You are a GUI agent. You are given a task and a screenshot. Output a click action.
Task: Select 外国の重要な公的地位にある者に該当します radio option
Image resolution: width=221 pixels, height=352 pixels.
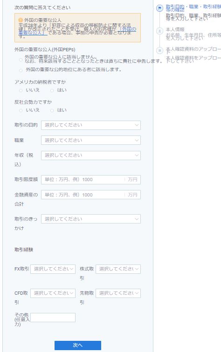(x=21, y=70)
